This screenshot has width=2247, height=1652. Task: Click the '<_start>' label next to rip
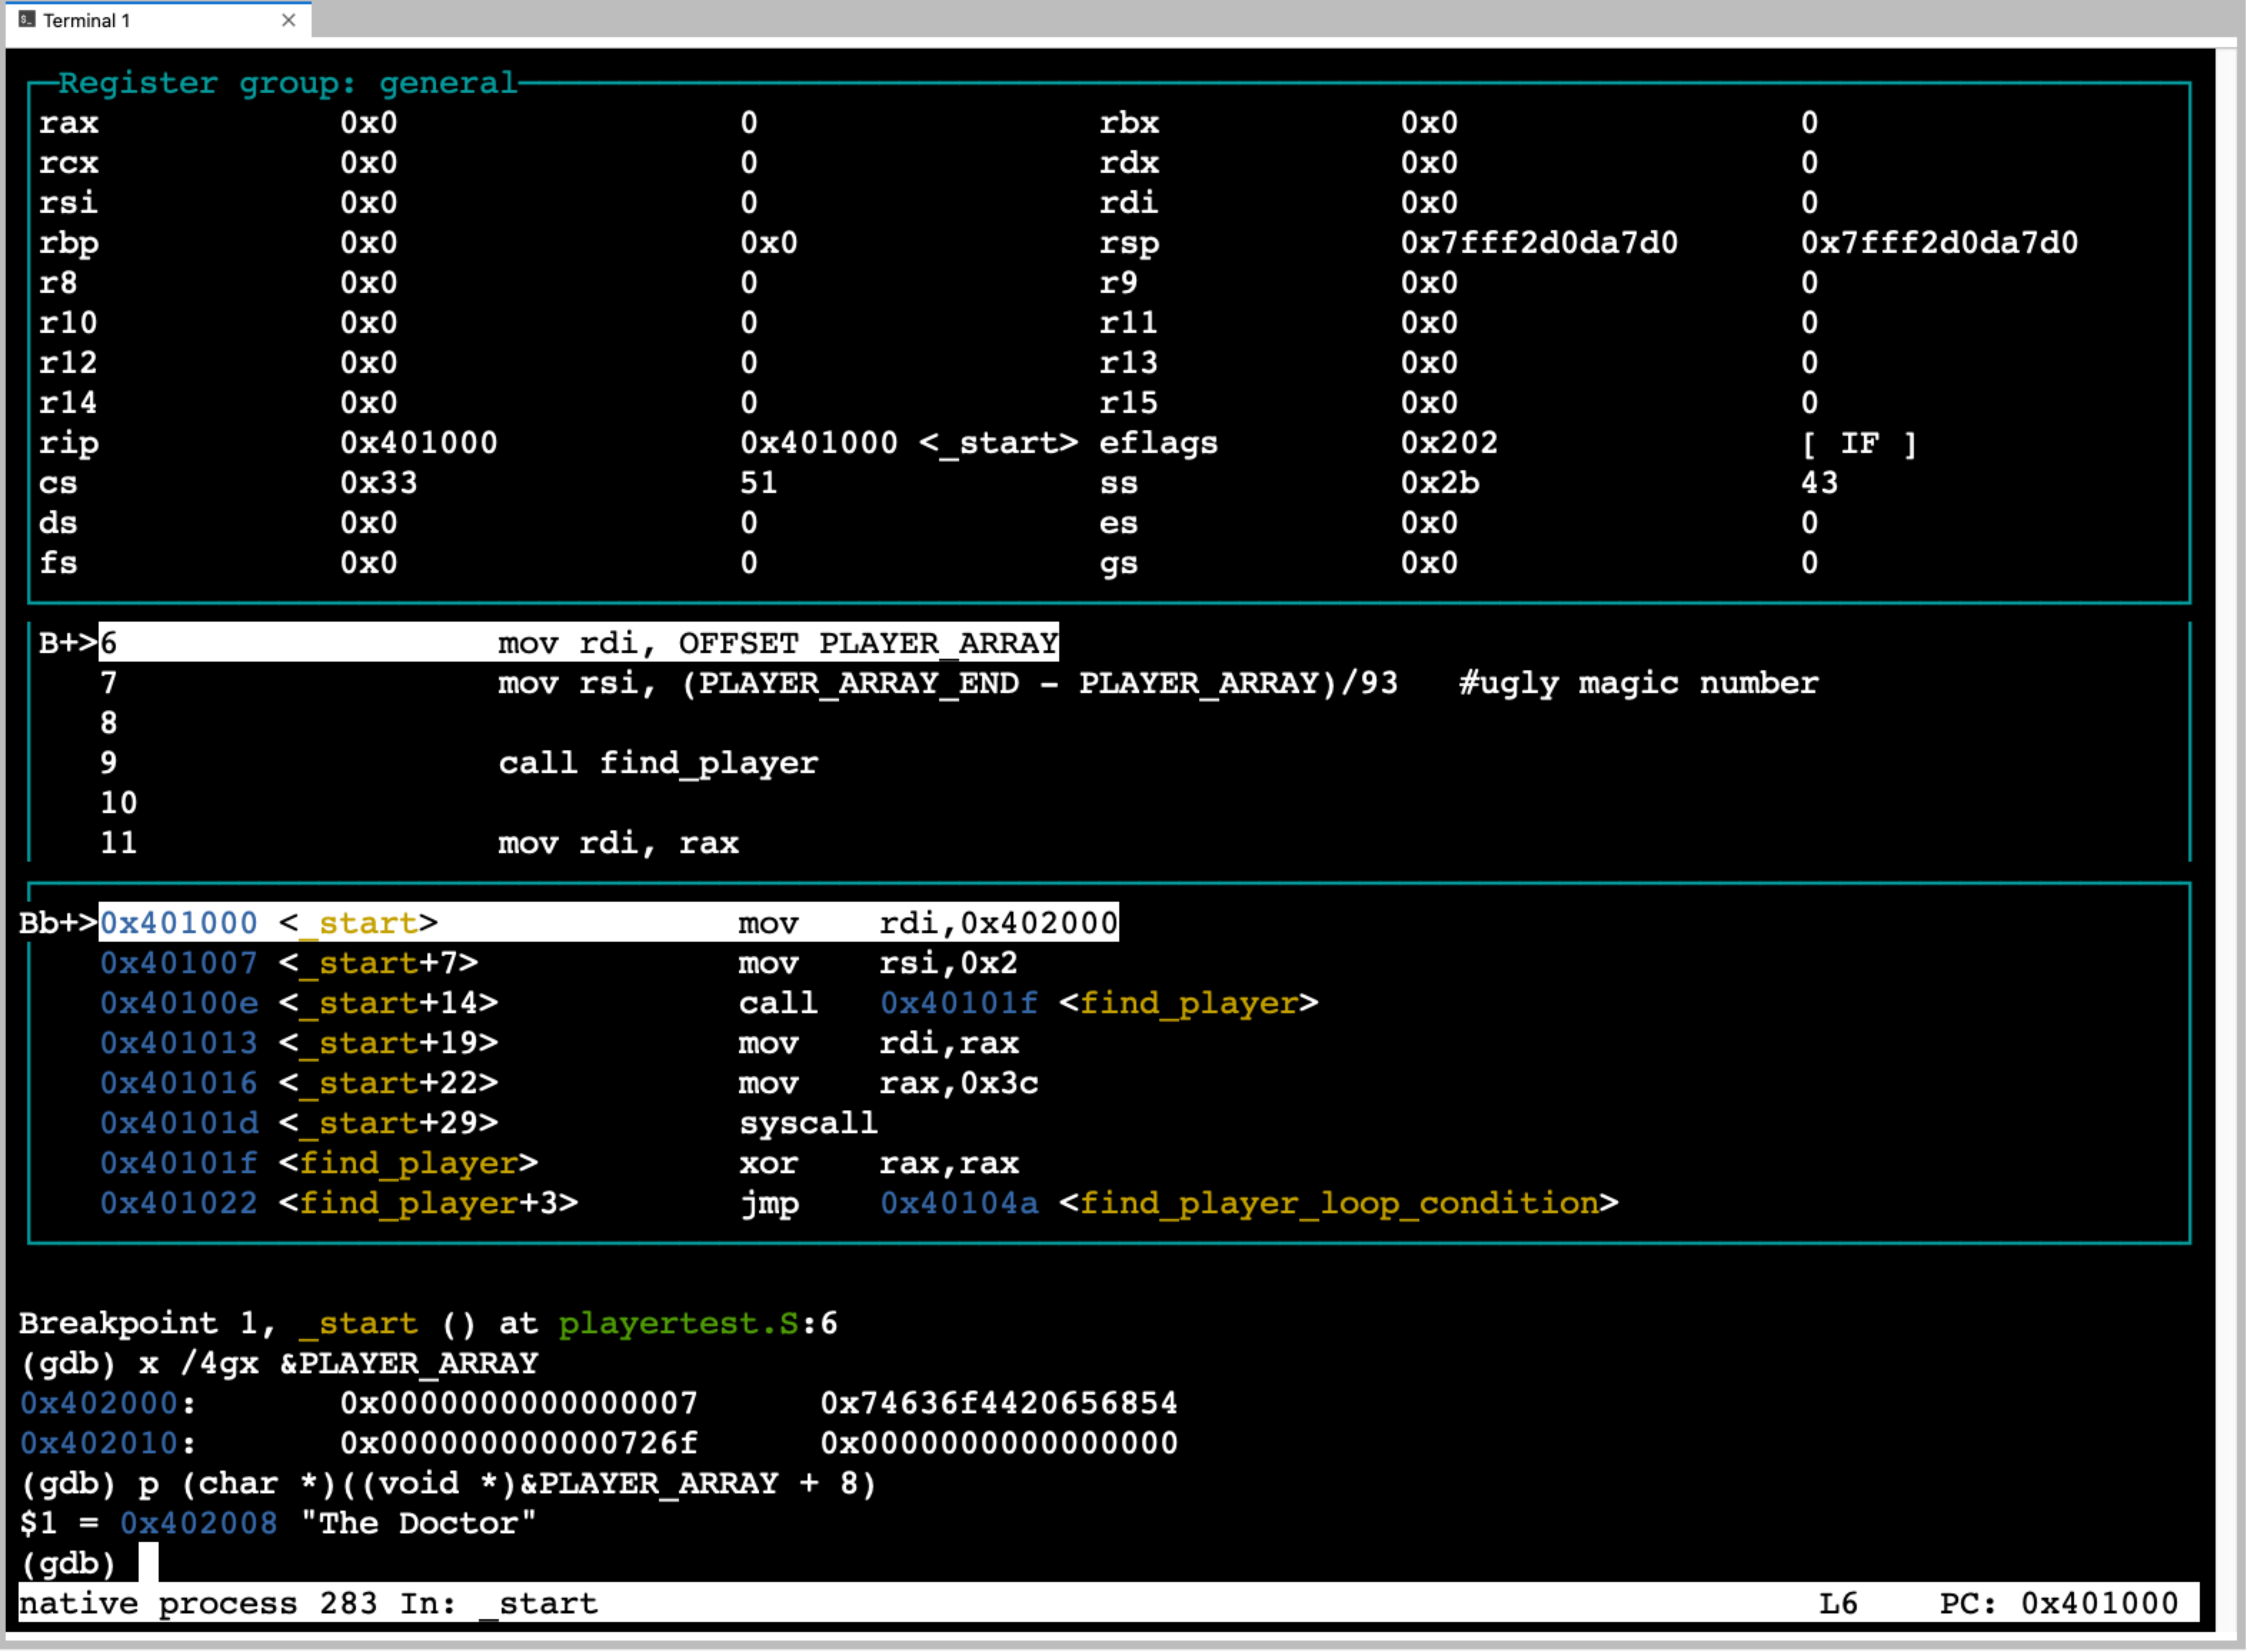(x=999, y=443)
